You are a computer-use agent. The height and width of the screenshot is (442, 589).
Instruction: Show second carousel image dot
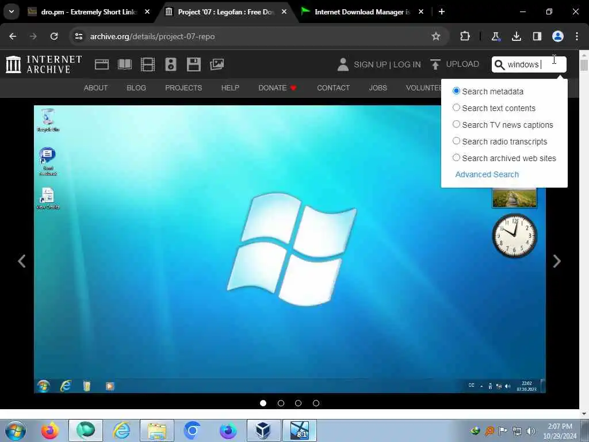click(281, 403)
